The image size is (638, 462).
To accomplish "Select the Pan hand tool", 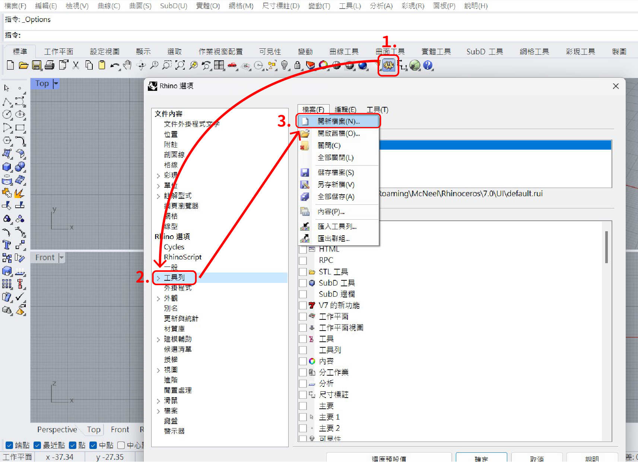I will (127, 66).
